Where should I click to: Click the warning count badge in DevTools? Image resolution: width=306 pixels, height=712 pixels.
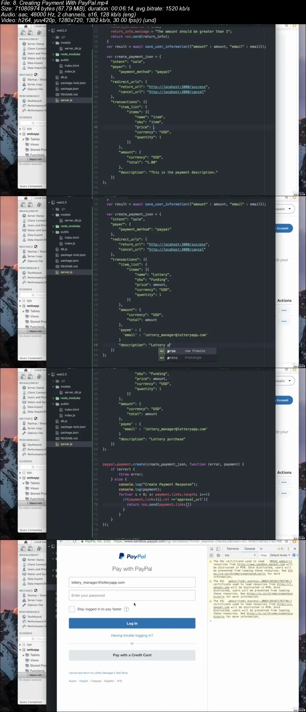click(280, 549)
